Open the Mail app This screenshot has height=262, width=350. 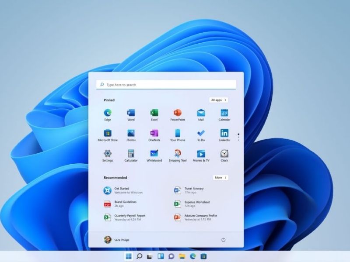(201, 115)
